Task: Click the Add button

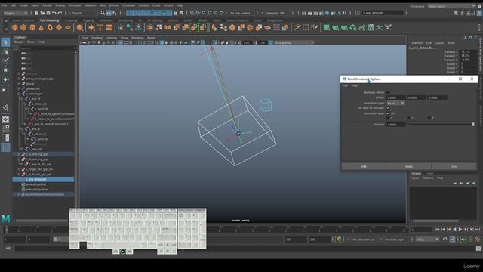Action: tap(364, 166)
